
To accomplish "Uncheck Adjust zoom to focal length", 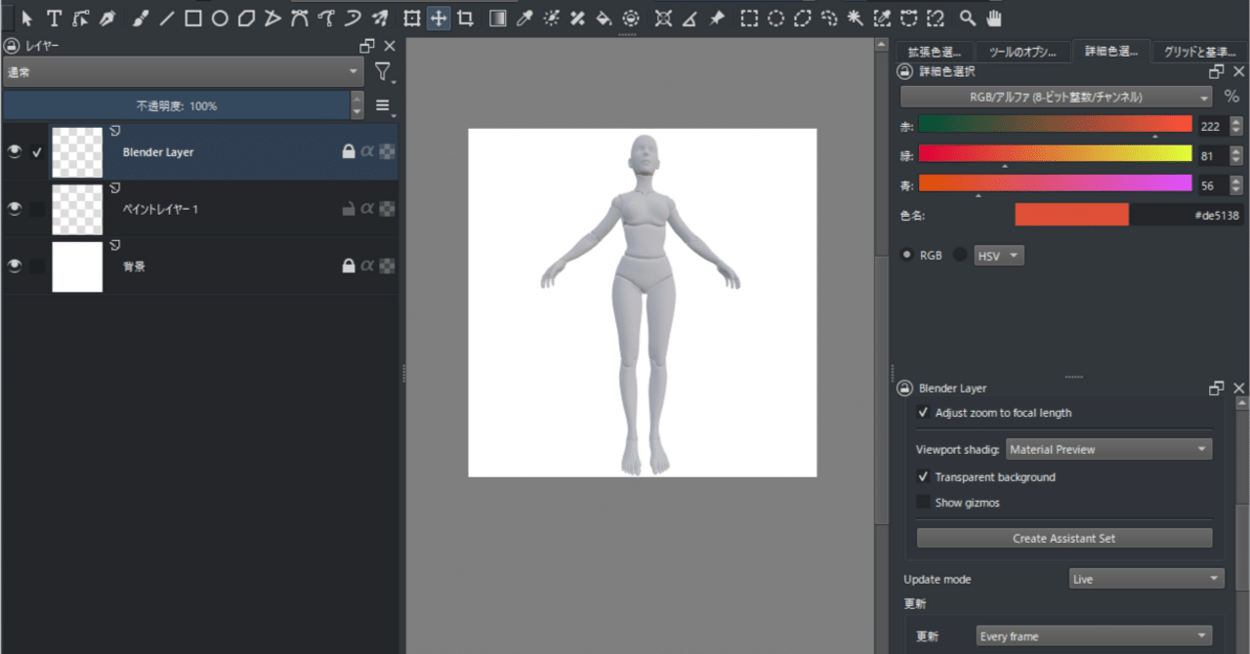I will [924, 412].
